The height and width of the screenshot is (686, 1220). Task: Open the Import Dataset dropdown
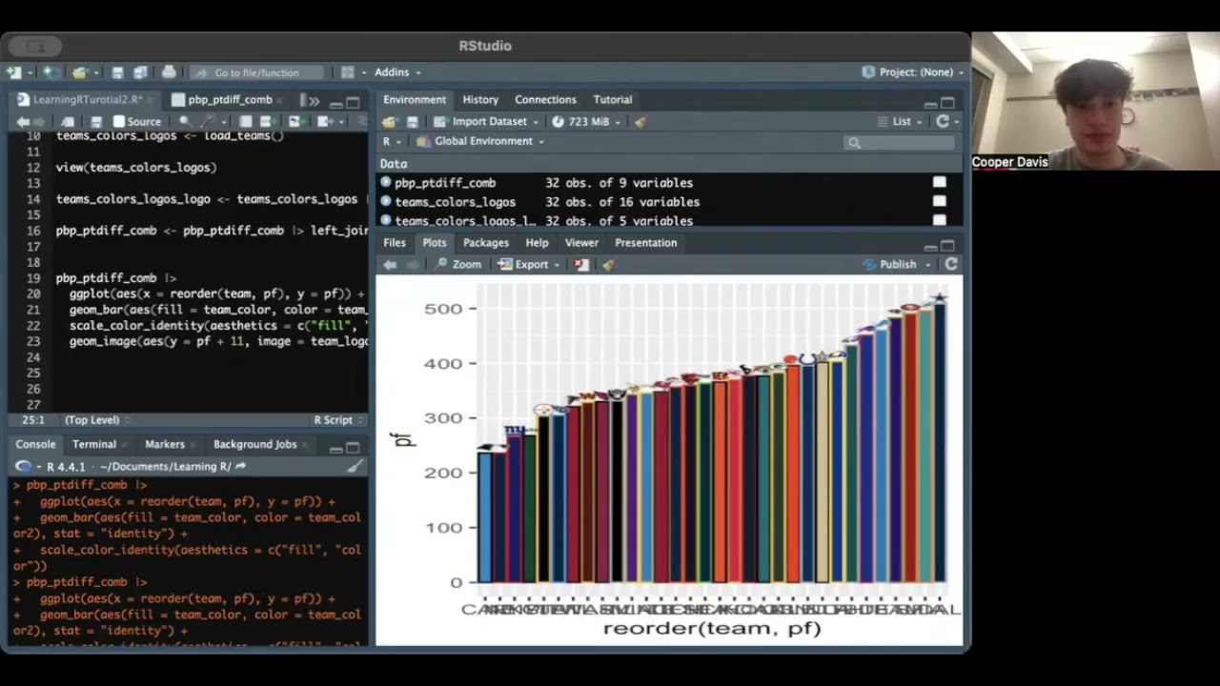[485, 122]
